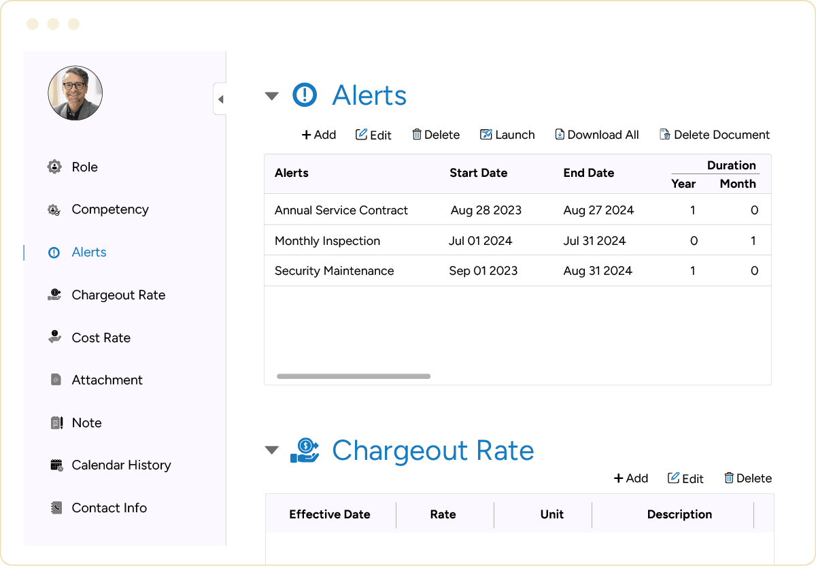Select the Monthly Inspection row
The height and width of the screenshot is (566, 816).
tap(408, 240)
